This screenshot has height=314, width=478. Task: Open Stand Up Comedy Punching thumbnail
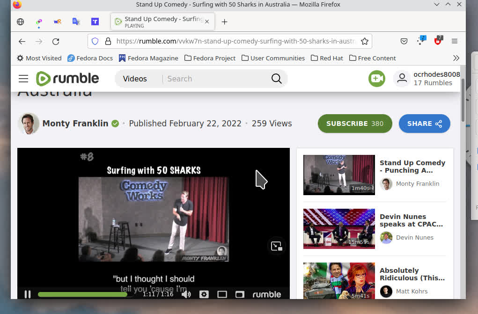339,175
